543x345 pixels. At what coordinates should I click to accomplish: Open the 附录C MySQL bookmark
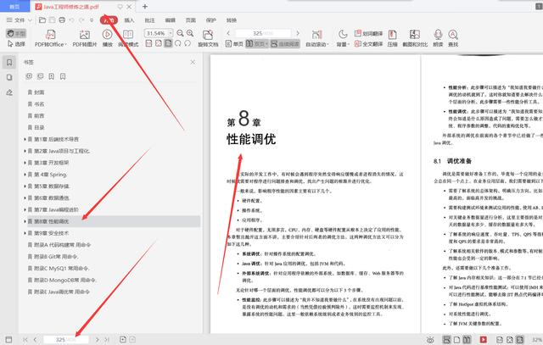coord(62,268)
